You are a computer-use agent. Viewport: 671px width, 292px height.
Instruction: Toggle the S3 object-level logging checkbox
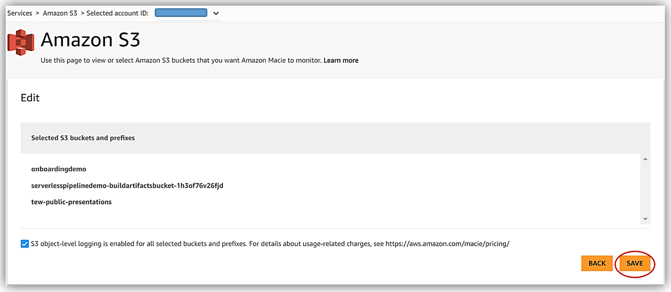coord(25,244)
